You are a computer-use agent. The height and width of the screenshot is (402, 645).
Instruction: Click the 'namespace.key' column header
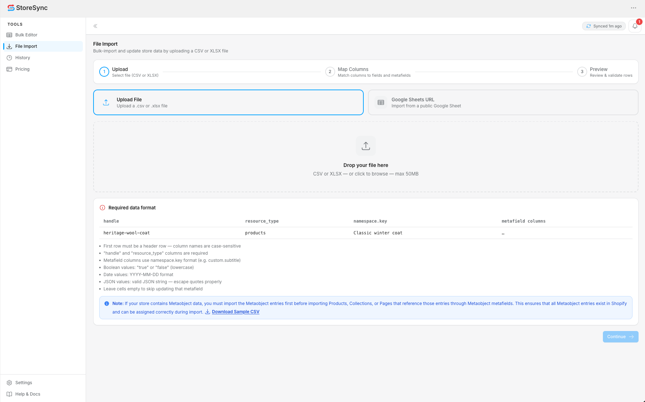370,221
